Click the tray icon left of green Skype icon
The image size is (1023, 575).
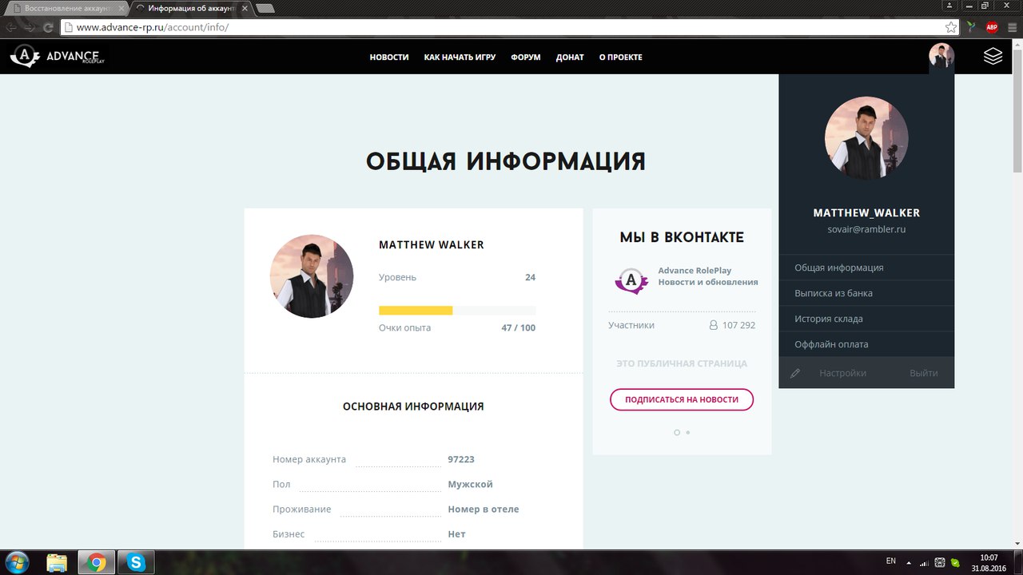(940, 562)
